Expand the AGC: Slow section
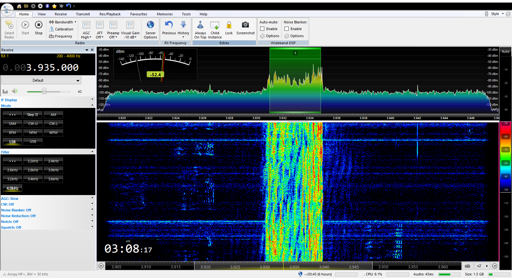The width and height of the screenshot is (512, 278). coord(92,198)
